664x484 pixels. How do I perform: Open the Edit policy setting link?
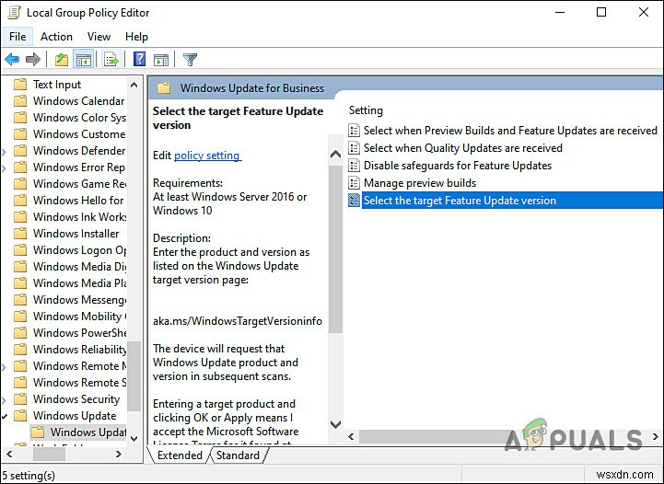[x=206, y=156]
